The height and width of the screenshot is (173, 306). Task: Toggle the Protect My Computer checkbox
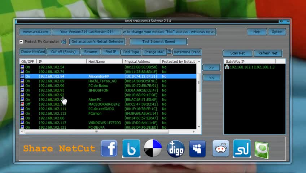21,41
